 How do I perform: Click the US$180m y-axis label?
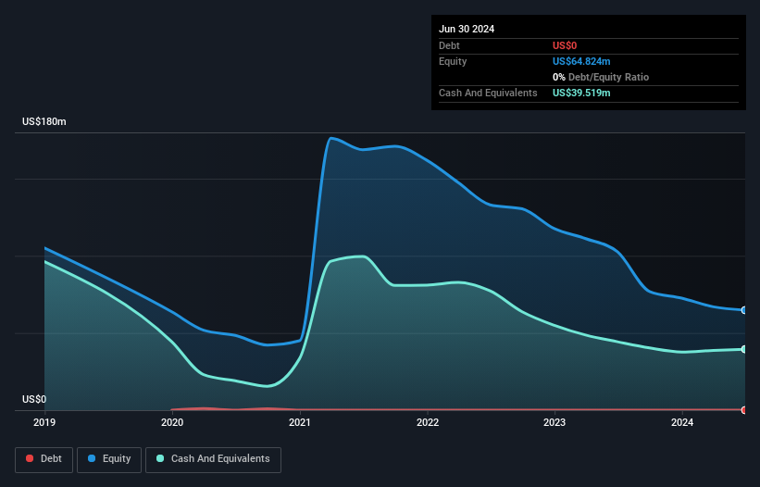pos(44,121)
